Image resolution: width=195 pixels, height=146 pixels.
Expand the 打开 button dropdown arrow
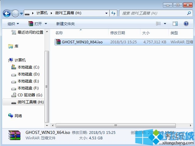point(46,24)
